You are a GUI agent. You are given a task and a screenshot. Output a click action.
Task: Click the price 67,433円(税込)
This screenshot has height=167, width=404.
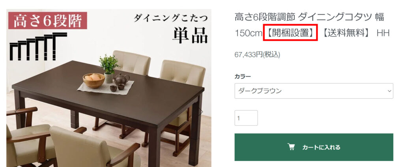click(x=257, y=54)
